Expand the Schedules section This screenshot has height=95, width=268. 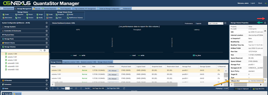point(47,84)
